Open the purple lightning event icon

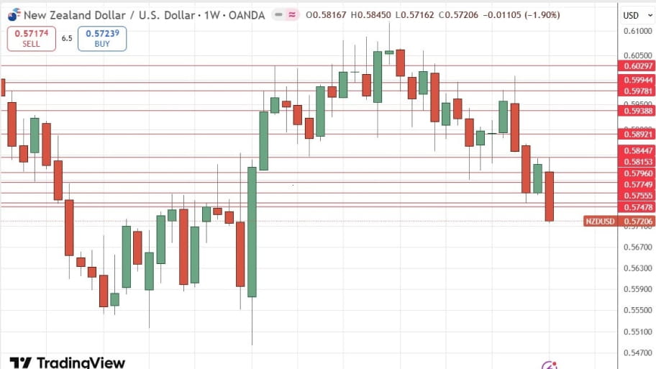click(x=550, y=365)
